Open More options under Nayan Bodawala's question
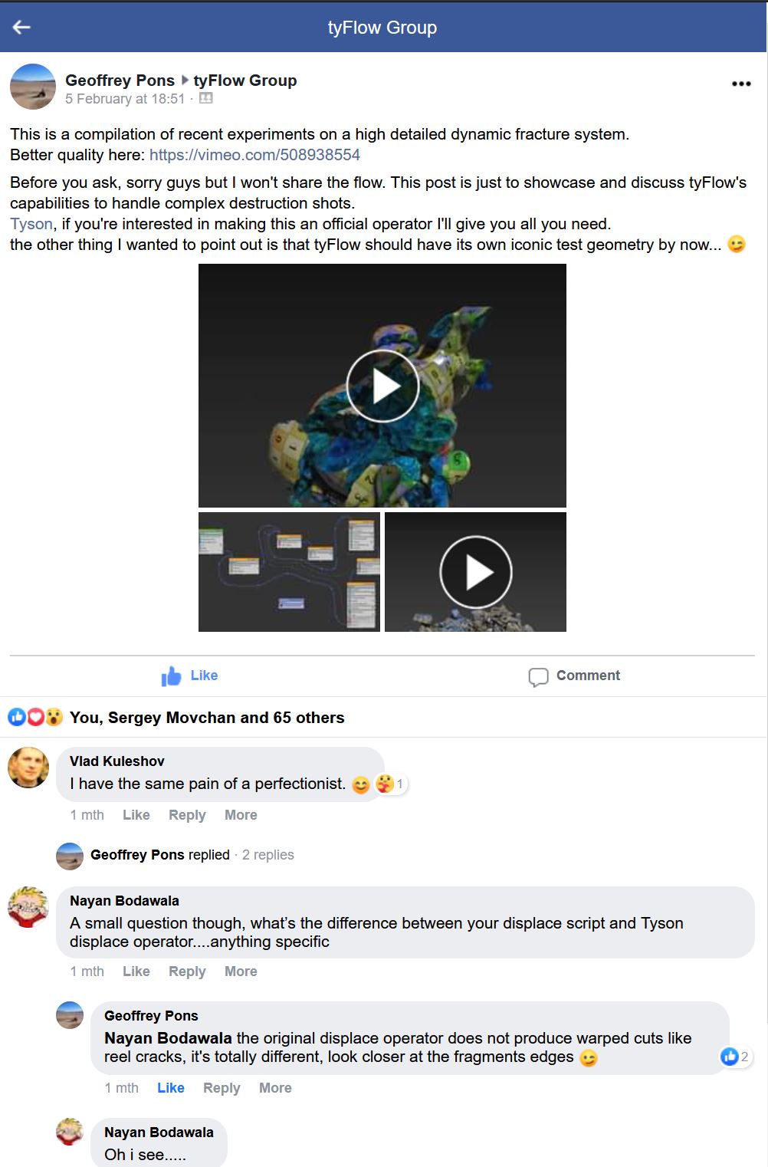The height and width of the screenshot is (1167, 768). point(241,971)
